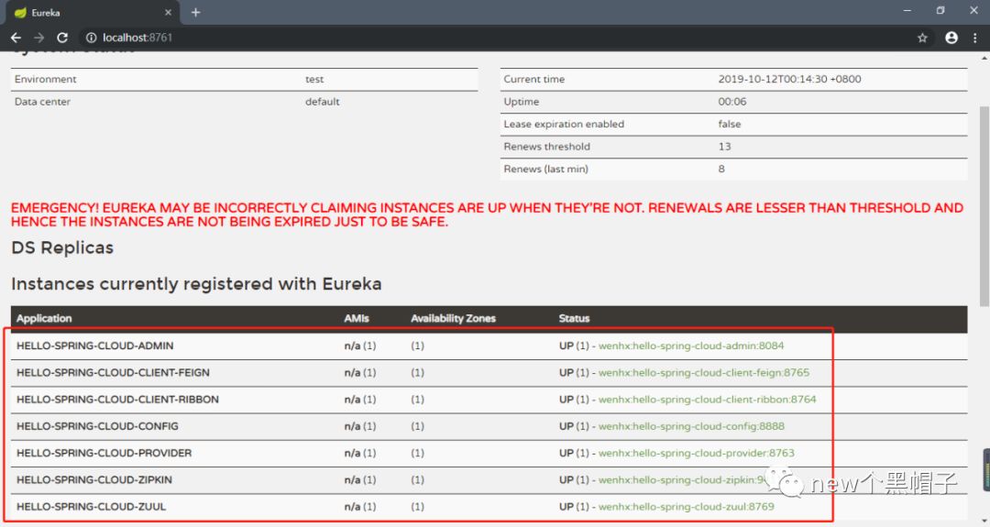The height and width of the screenshot is (527, 990).
Task: Click the red EMERGENCY warning message
Action: [x=487, y=214]
